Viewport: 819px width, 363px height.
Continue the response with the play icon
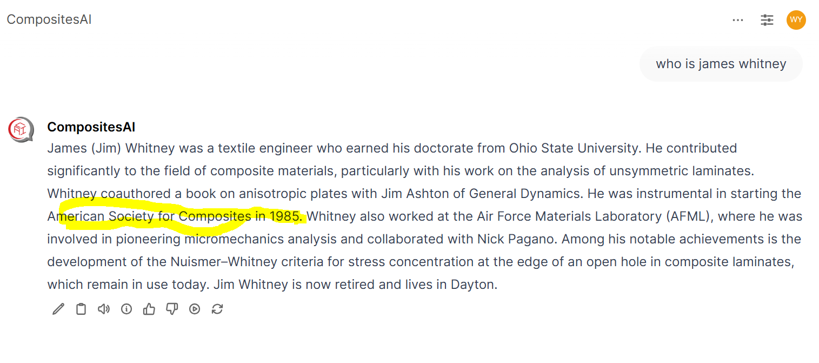point(195,309)
